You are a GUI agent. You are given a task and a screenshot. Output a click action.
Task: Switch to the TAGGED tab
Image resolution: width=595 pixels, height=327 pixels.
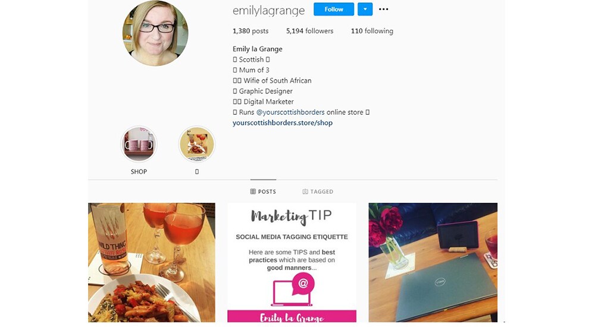click(318, 191)
